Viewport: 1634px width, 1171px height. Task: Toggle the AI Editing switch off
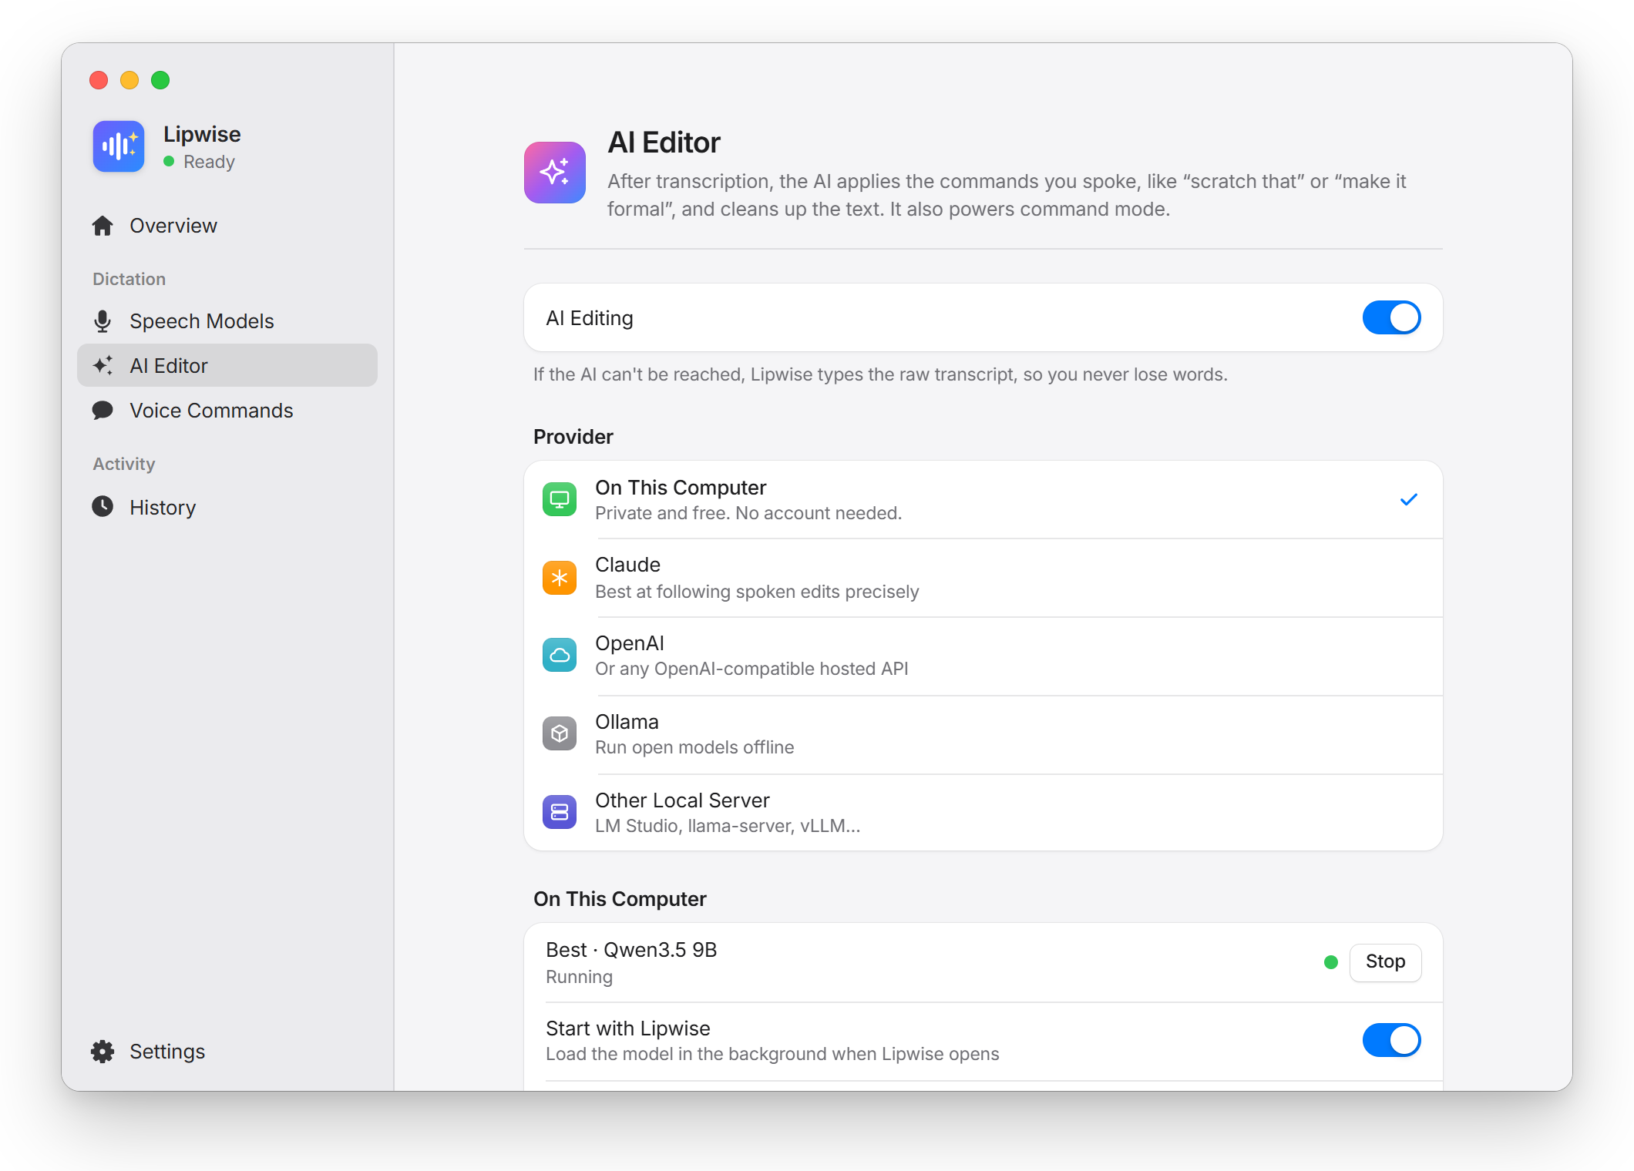click(1391, 317)
